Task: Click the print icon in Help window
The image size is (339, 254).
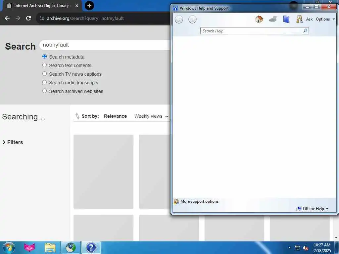Action: [273, 19]
